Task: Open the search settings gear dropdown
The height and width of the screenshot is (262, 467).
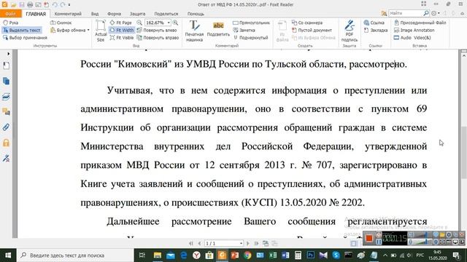Action: (x=436, y=13)
